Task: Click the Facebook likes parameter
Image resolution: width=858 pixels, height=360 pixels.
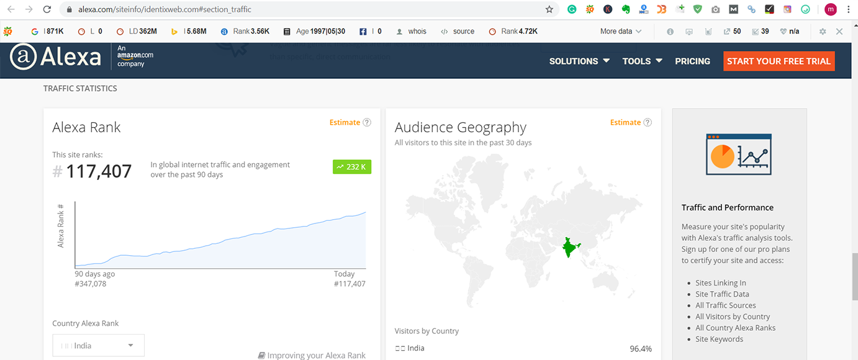Action: click(x=371, y=32)
